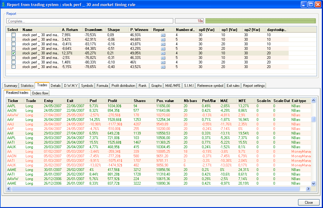
Task: Open the Graphs tab
Action: (x=156, y=85)
